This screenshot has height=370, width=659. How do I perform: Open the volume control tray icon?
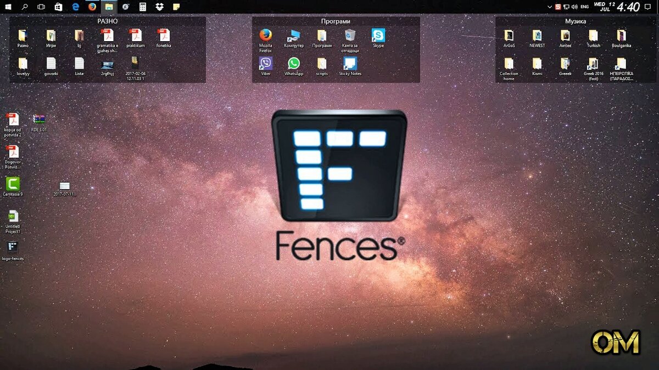(x=574, y=7)
